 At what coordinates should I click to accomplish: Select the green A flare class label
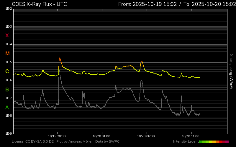7,107
